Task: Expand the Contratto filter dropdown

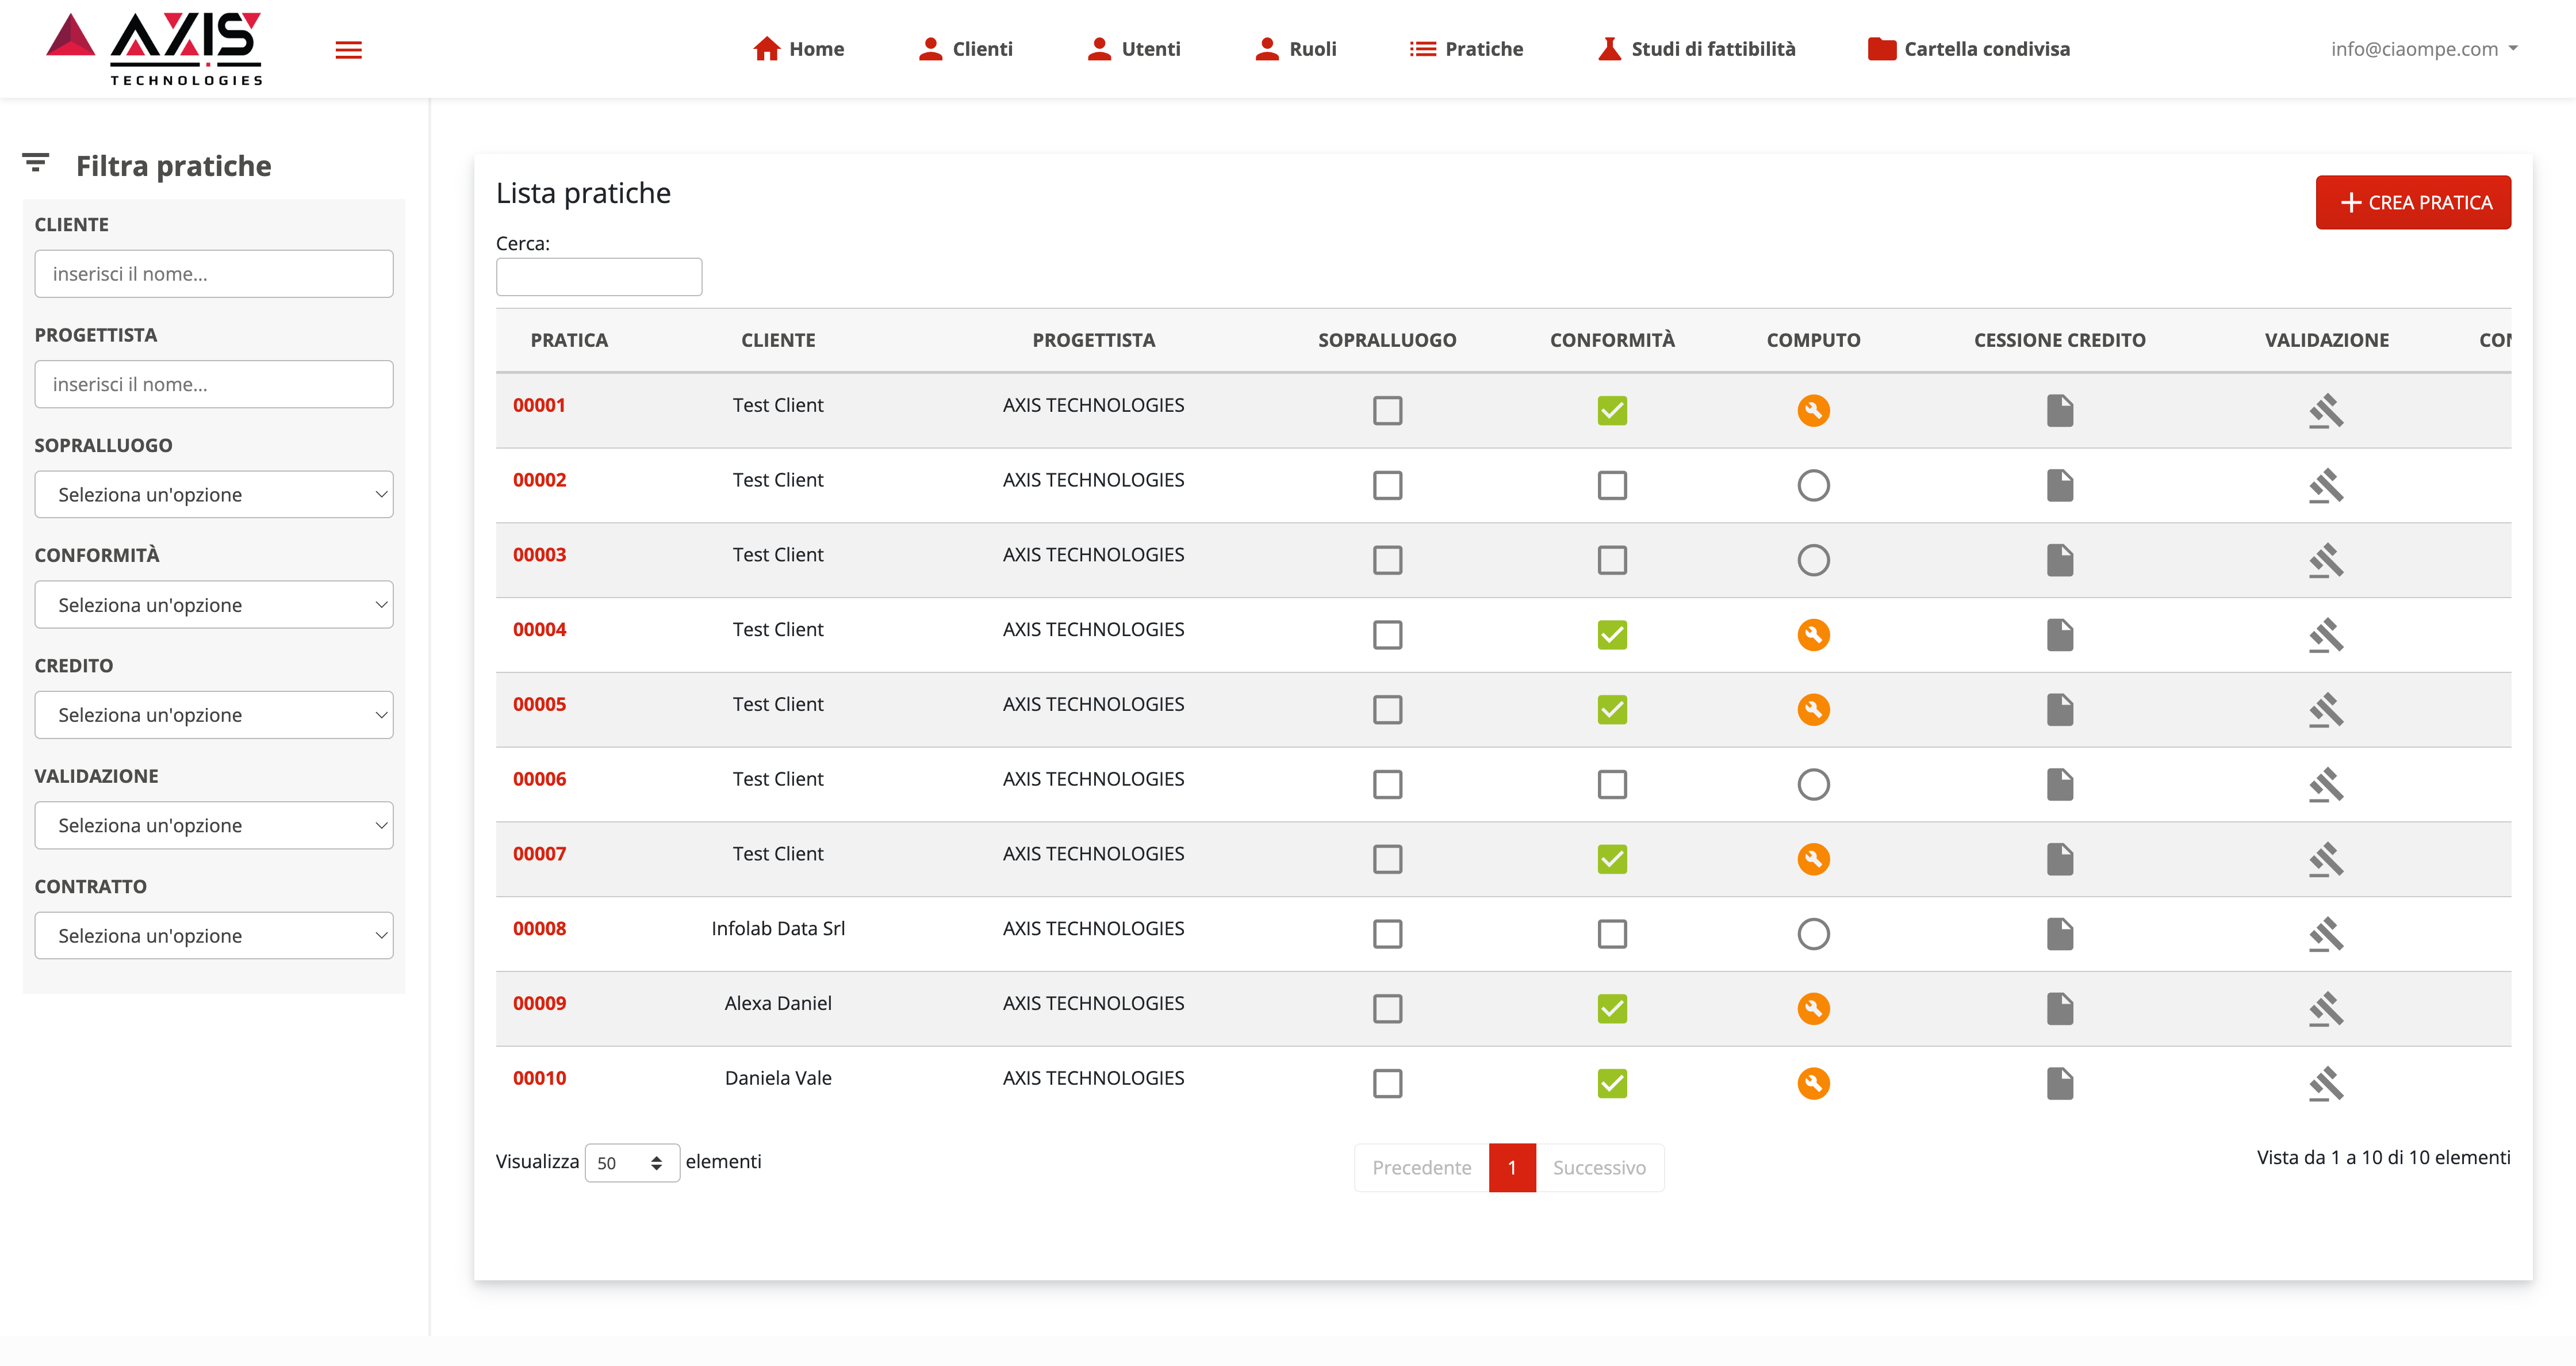Action: point(214,936)
